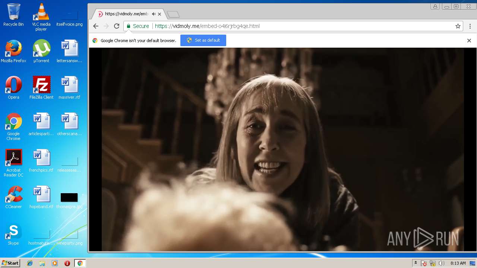Open Opera from the taskbar
Screen dimensions: 477x268
(x=67, y=263)
